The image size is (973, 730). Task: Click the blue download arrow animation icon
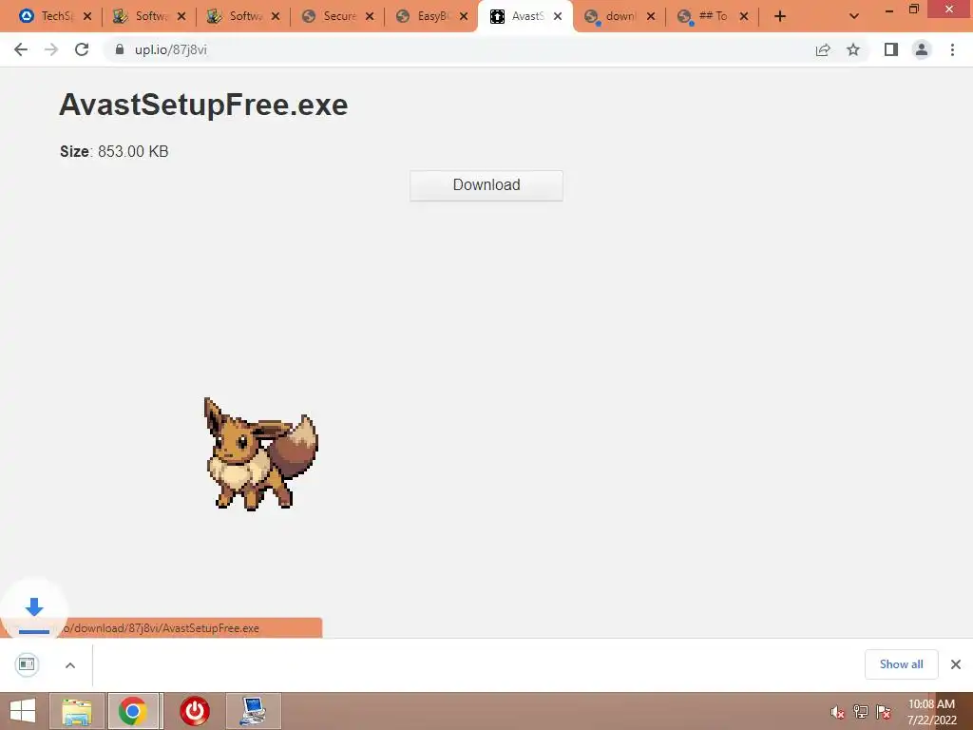point(34,606)
